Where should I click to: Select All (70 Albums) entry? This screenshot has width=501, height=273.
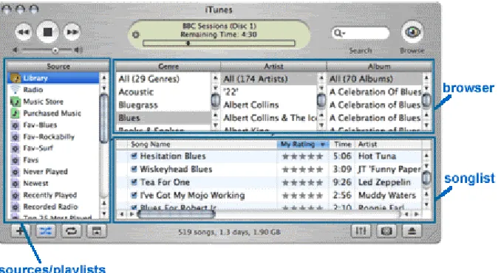(x=375, y=79)
